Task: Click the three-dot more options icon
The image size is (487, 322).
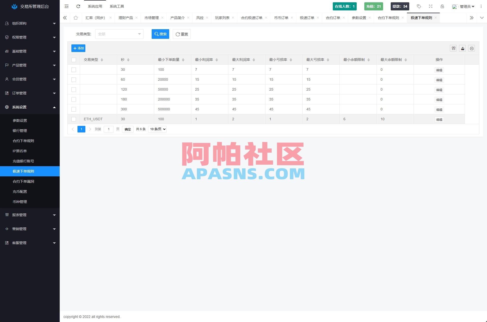Action: click(481, 6)
